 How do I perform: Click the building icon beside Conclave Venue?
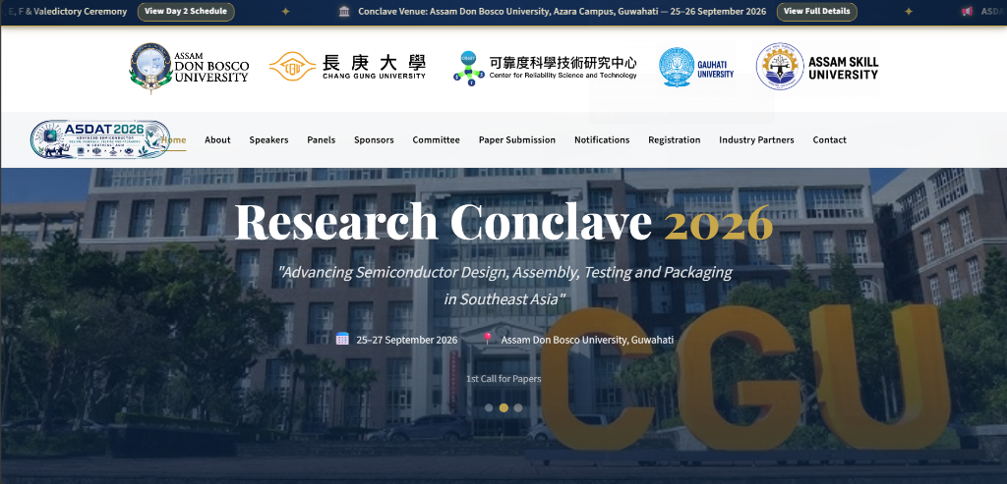coord(344,12)
